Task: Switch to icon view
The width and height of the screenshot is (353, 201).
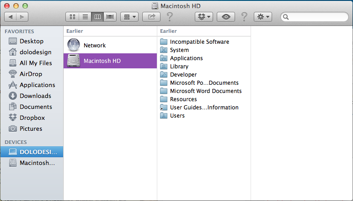Action: click(72, 17)
